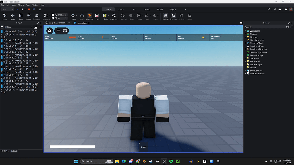The image size is (294, 165).
Task: Open the Plugins menu in menu bar
Action: (21, 5)
